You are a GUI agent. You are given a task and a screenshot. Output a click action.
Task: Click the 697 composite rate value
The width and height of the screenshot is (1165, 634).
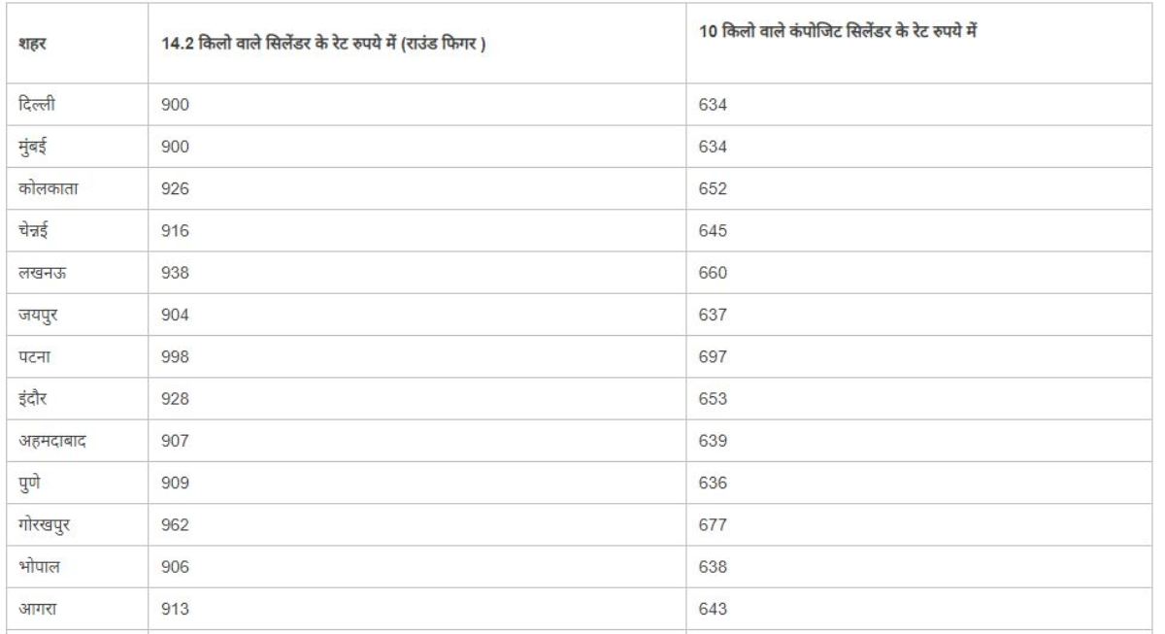point(712,357)
